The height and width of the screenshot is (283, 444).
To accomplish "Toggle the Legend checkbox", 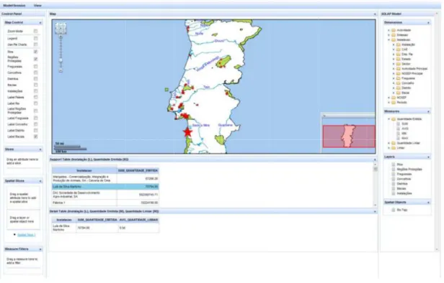I will tap(35, 38).
